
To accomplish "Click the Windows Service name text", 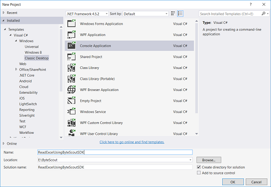I will pos(93,112).
